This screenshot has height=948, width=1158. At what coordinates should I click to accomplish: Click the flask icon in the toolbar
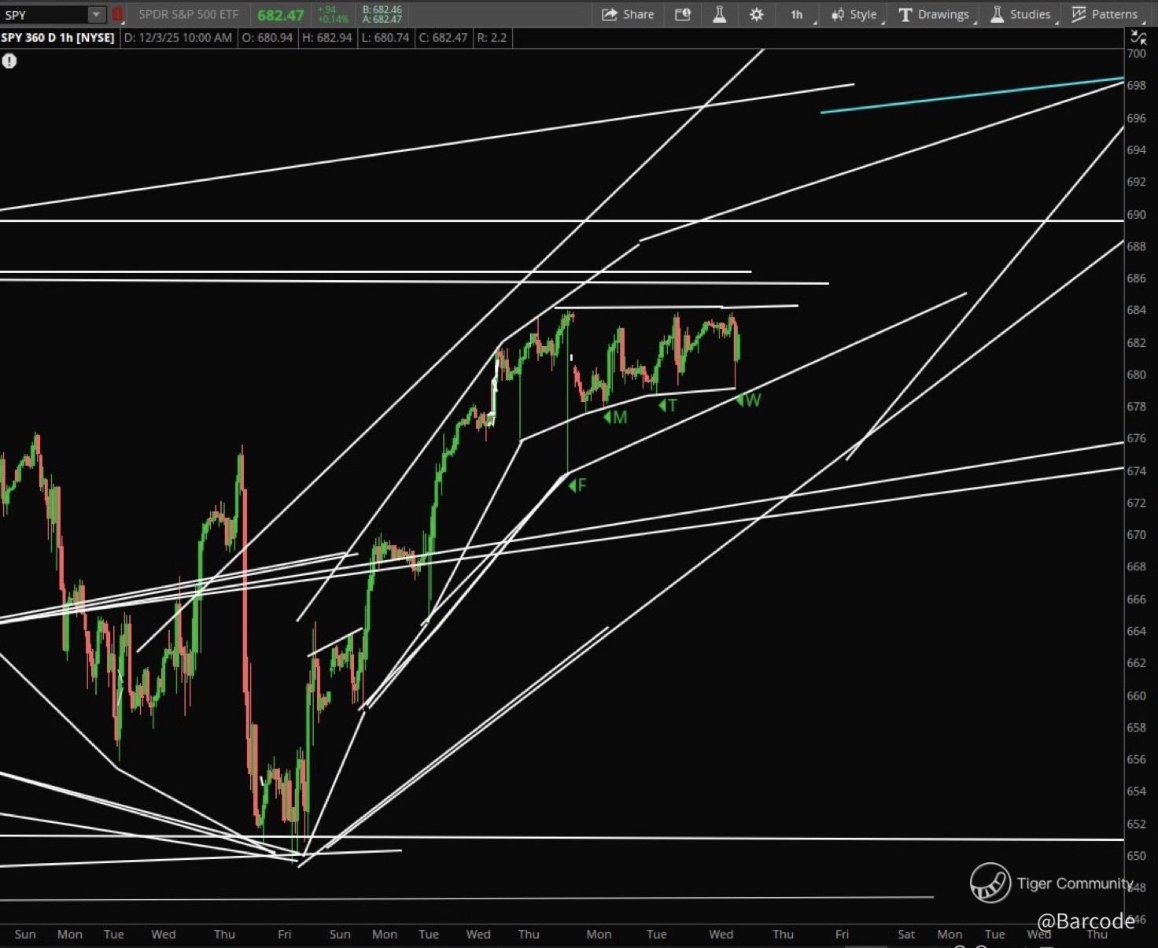[x=719, y=14]
